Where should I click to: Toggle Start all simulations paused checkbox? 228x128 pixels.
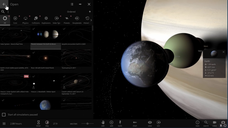click(x=4, y=115)
